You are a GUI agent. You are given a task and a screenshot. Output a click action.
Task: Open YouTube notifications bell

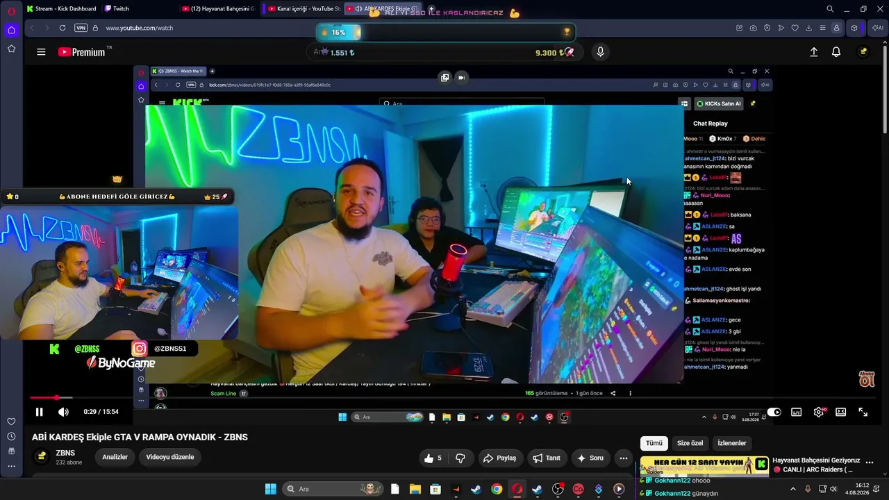point(836,52)
